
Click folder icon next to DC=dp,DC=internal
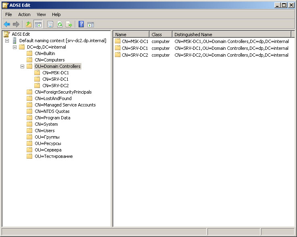point(22,47)
